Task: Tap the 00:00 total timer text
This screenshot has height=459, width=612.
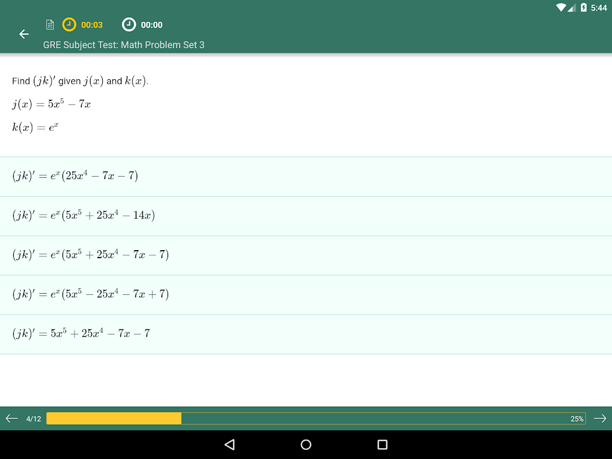Action: (x=151, y=25)
